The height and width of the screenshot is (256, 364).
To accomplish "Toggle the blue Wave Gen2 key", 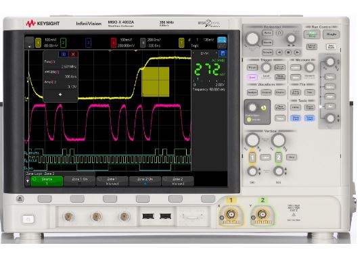I will point(309,118).
